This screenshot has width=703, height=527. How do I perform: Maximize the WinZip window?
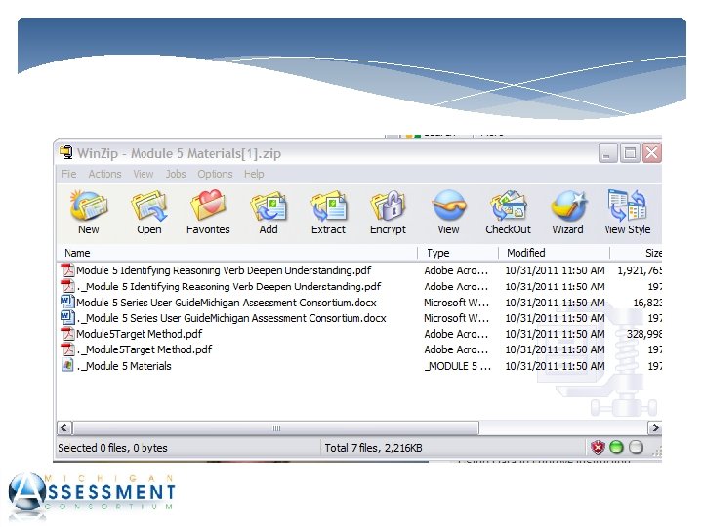click(x=630, y=153)
